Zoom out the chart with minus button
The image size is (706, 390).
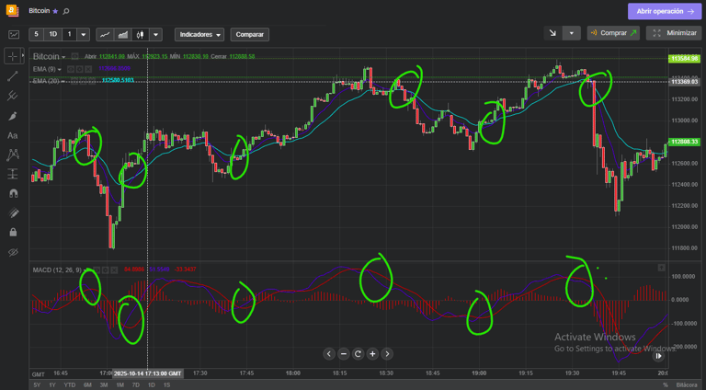(x=344, y=354)
